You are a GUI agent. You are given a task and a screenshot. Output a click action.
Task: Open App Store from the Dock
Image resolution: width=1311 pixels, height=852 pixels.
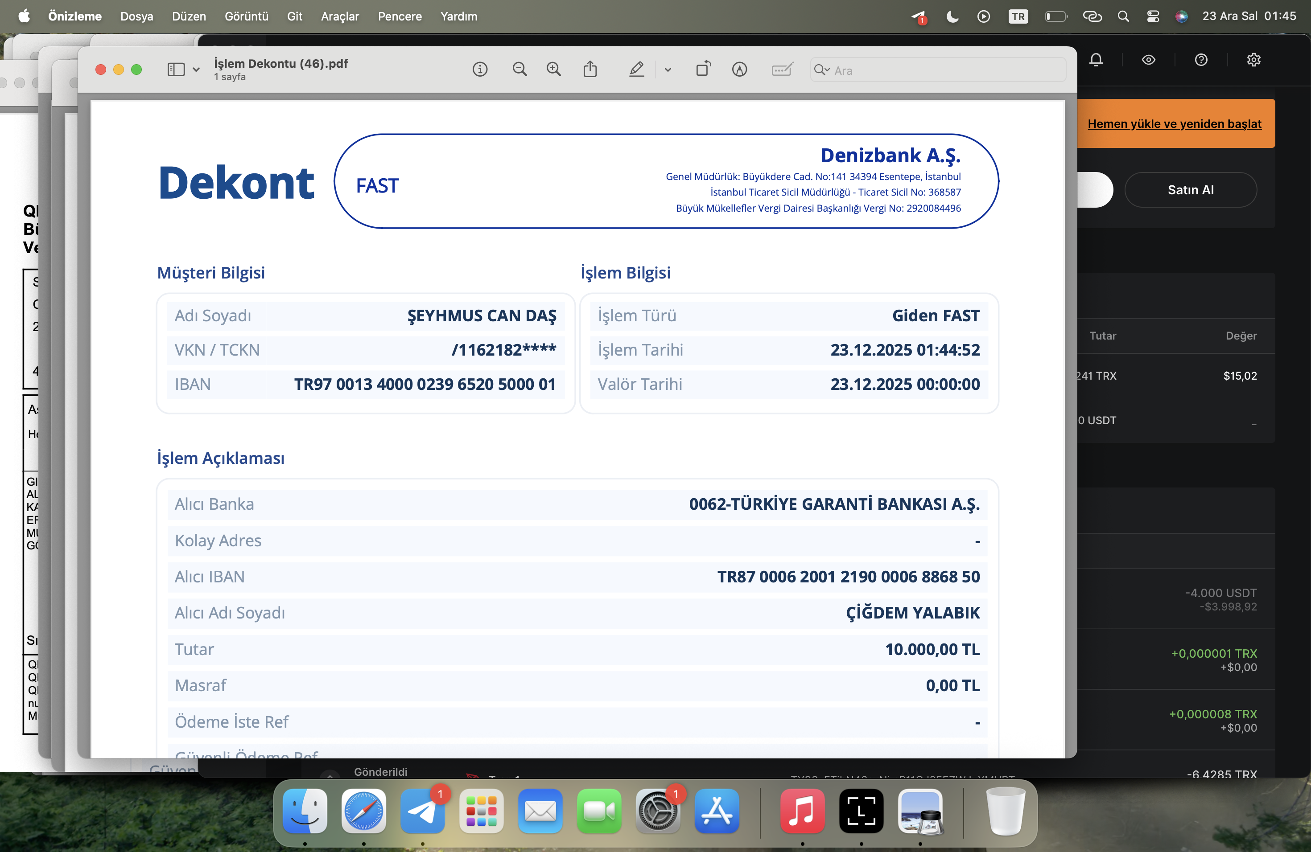point(717,811)
